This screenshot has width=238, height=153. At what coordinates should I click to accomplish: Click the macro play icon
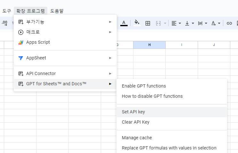pyautogui.click(x=21, y=32)
